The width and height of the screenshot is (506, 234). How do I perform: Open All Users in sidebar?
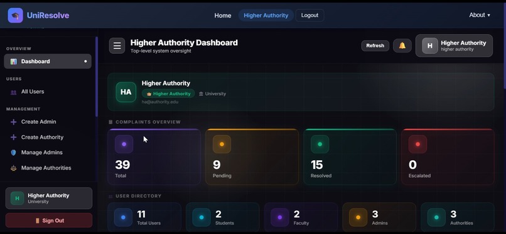point(48,92)
